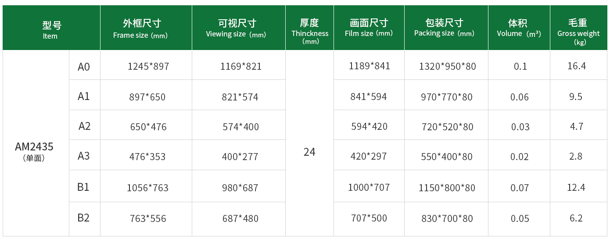This screenshot has height=243, width=610.
Task: Click the 420*297 film size cell
Action: (x=369, y=156)
